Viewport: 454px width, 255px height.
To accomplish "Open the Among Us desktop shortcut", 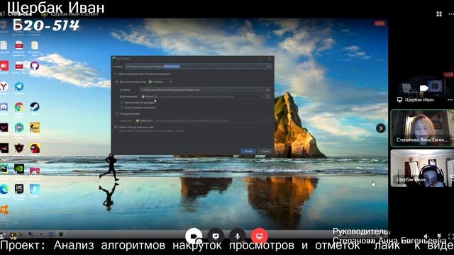I will click(x=35, y=148).
